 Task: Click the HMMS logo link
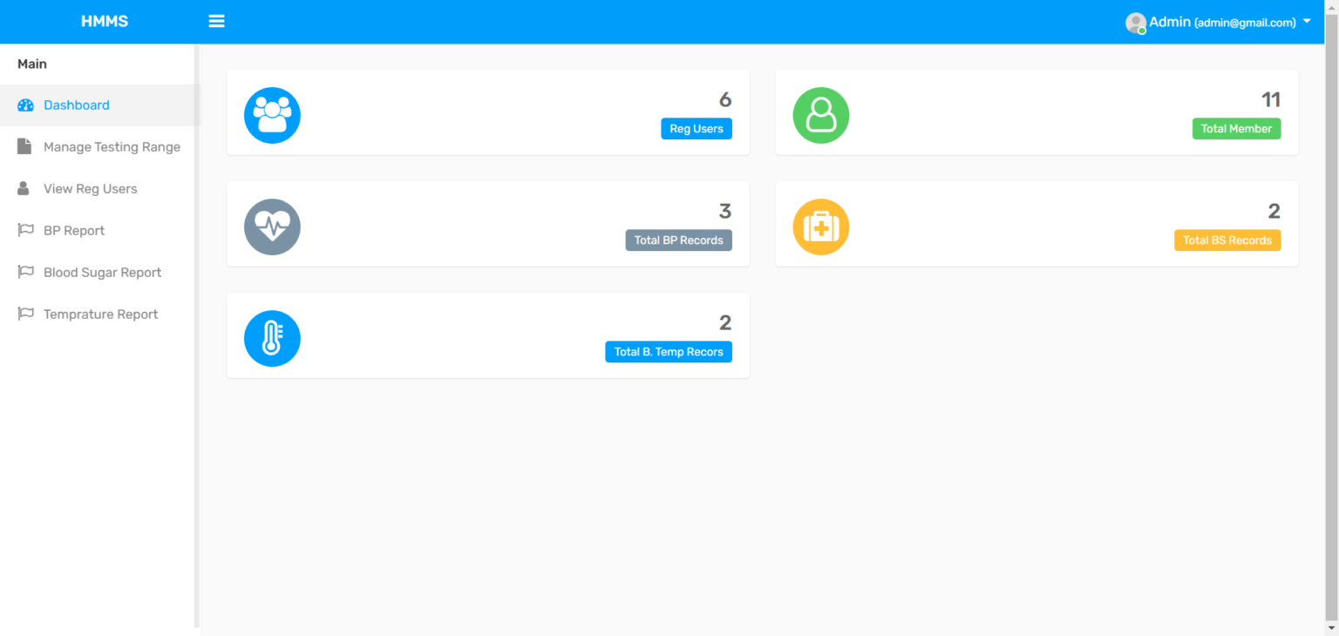click(x=105, y=21)
